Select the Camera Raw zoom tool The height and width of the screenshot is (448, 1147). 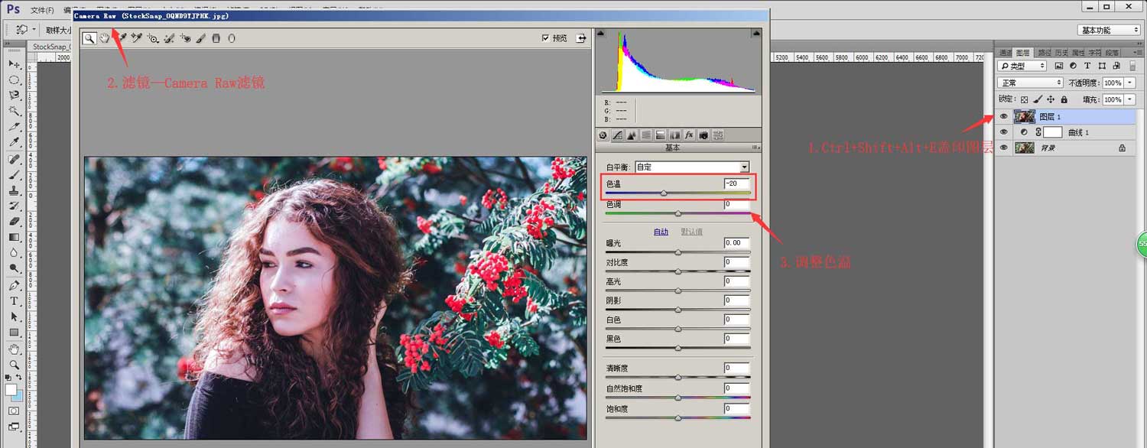(89, 37)
